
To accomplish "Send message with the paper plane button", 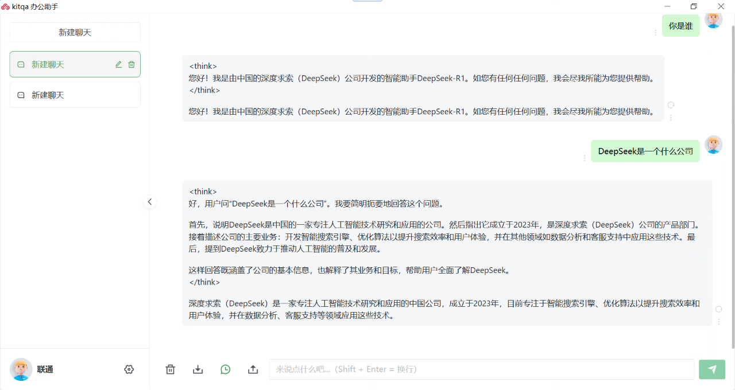I will pos(712,369).
